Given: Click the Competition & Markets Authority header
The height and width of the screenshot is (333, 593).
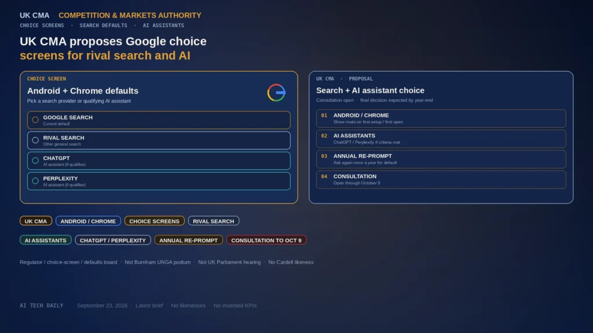Looking at the screenshot, I should [130, 16].
